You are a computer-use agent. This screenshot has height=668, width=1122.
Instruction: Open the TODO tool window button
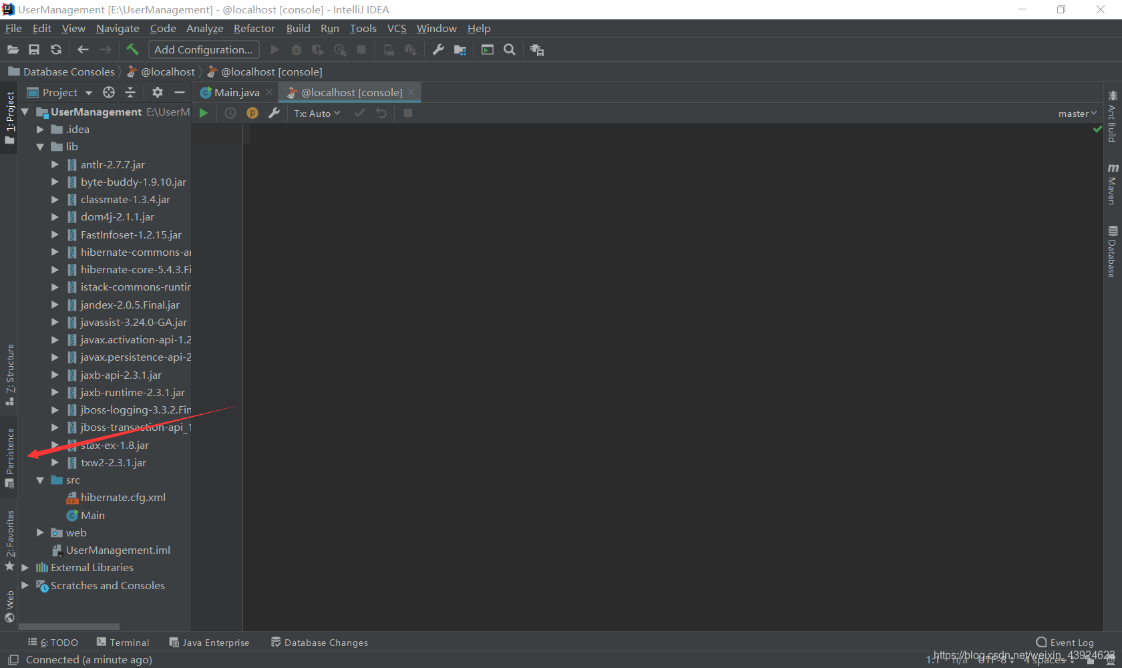(x=53, y=643)
